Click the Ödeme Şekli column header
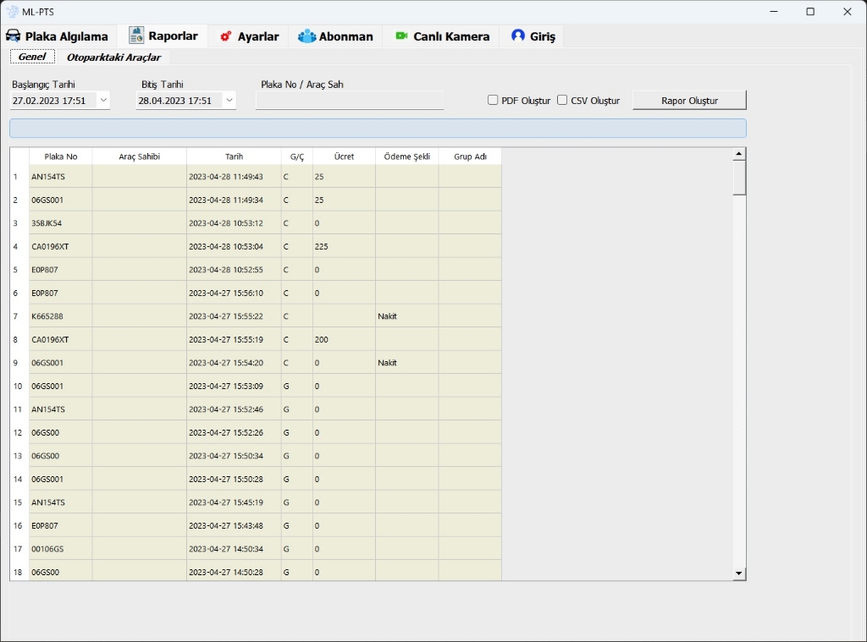Image resolution: width=867 pixels, height=642 pixels. click(x=407, y=156)
